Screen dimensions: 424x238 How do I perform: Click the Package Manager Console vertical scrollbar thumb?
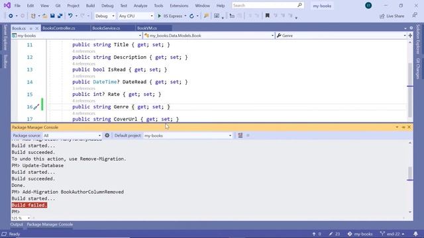point(410,173)
